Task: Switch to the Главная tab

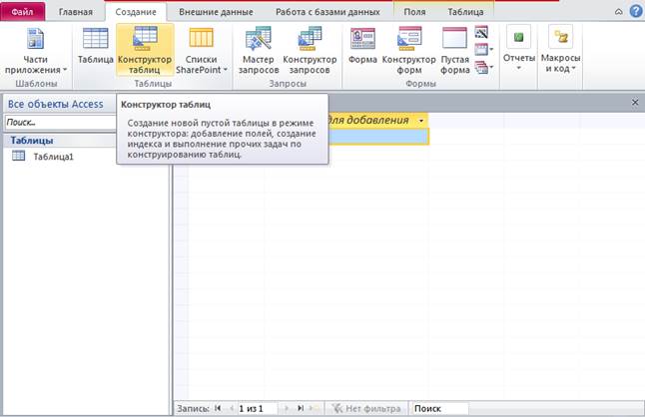Action: pyautogui.click(x=76, y=12)
